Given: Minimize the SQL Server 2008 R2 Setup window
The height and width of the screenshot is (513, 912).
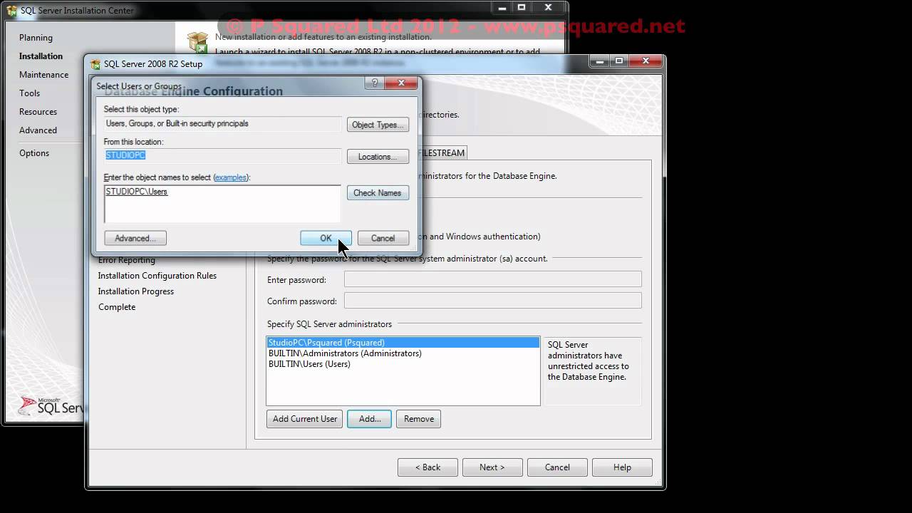Looking at the screenshot, I should click(x=599, y=61).
